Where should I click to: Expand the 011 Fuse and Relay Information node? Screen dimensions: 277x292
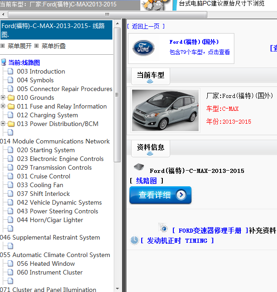click(3, 106)
